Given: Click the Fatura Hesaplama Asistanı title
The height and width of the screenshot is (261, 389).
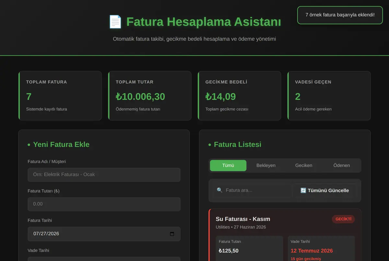Looking at the screenshot, I should (x=204, y=22).
